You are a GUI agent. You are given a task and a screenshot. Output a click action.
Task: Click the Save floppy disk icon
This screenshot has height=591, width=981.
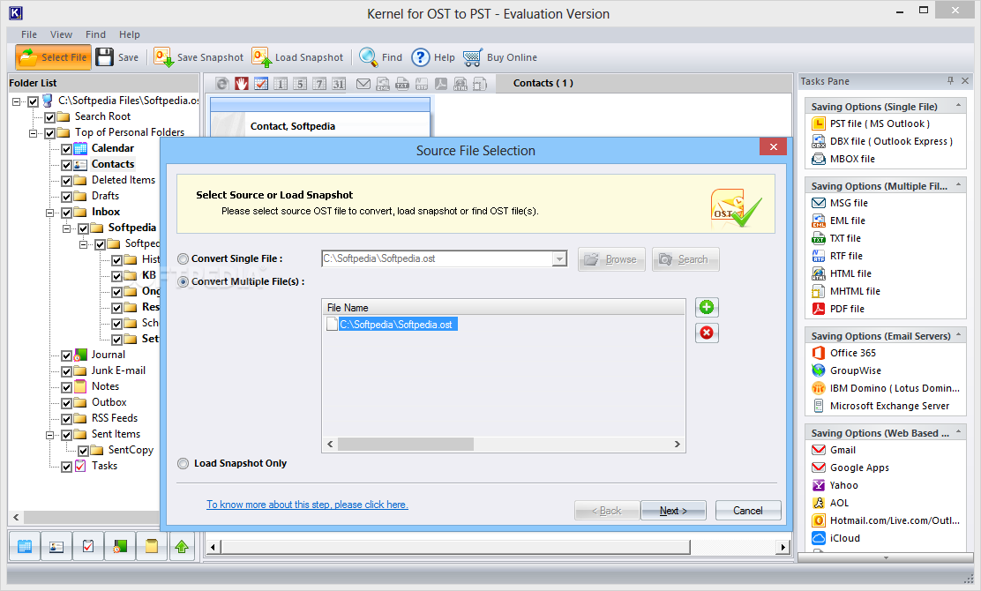coord(104,57)
